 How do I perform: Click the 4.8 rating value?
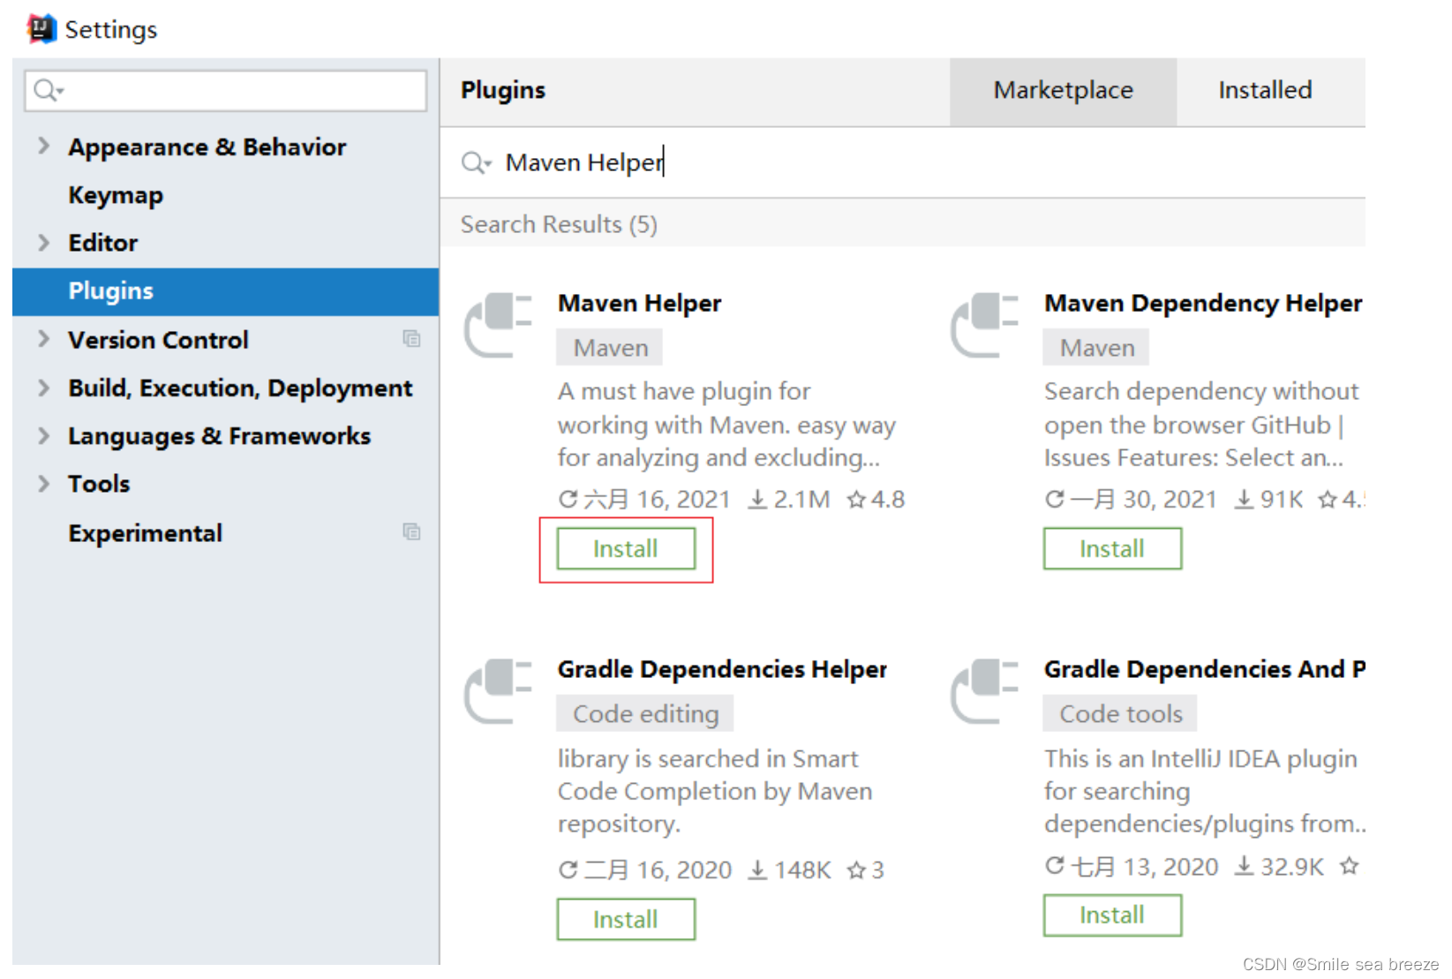[x=888, y=500]
